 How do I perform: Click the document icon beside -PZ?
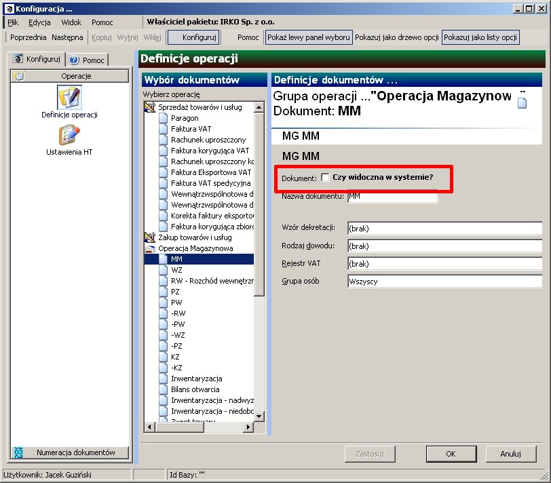coord(163,346)
